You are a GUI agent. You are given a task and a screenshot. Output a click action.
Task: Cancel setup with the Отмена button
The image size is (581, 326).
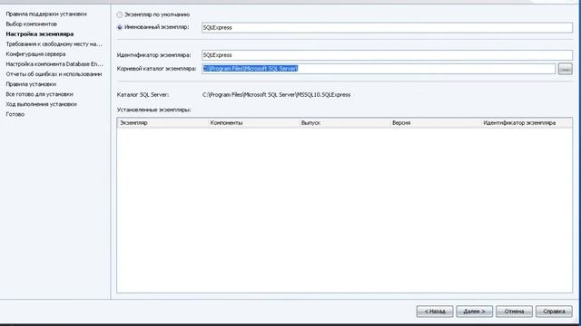(x=514, y=312)
